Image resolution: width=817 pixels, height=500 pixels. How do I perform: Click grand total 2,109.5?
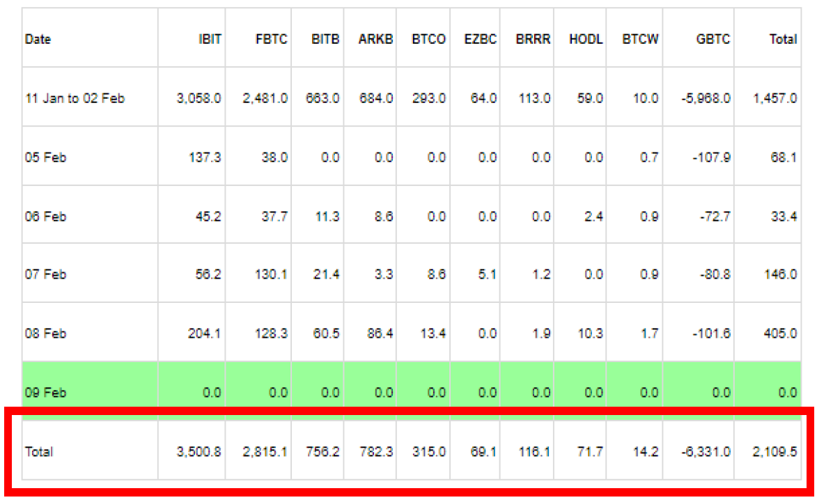(x=775, y=451)
